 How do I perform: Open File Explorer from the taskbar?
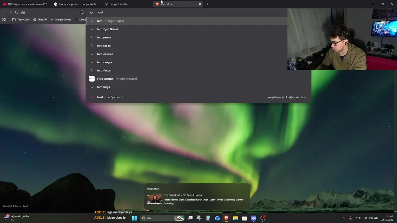(x=235, y=218)
